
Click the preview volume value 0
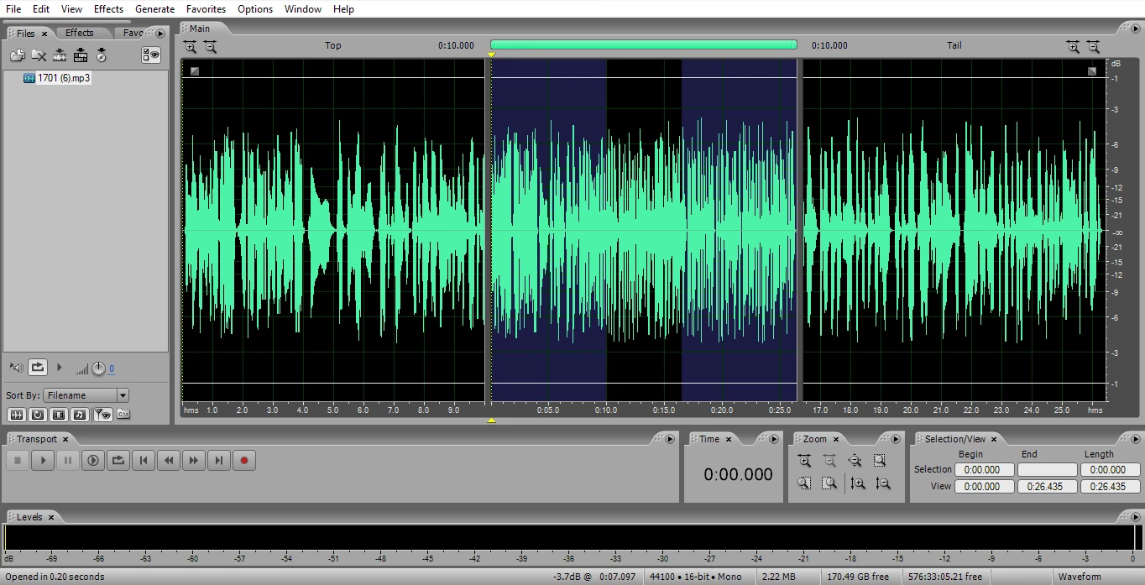pos(112,369)
